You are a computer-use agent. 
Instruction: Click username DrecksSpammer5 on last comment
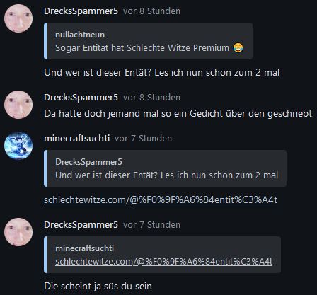coord(81,225)
